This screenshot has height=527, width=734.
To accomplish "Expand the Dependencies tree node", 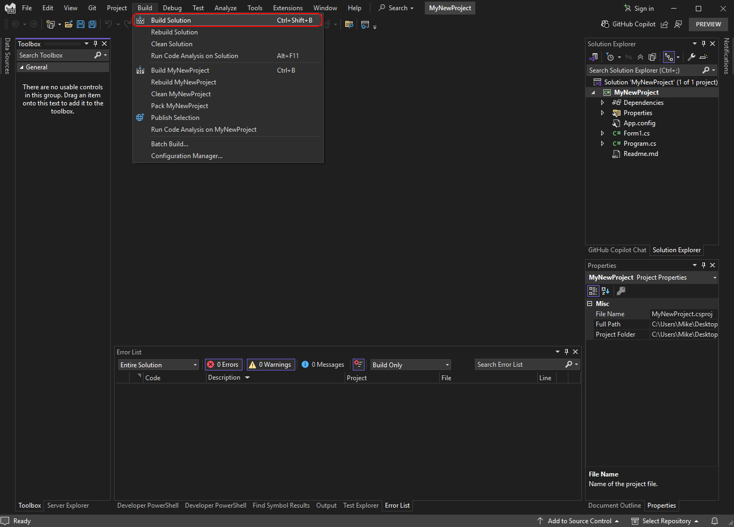I will (x=602, y=103).
